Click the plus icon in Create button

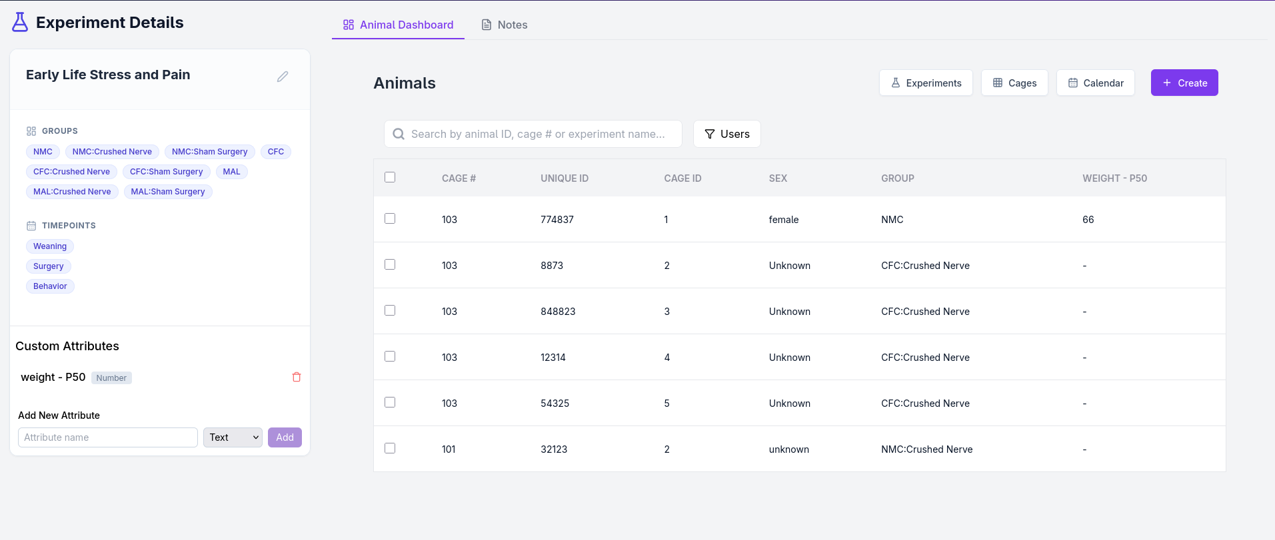pyautogui.click(x=1167, y=83)
